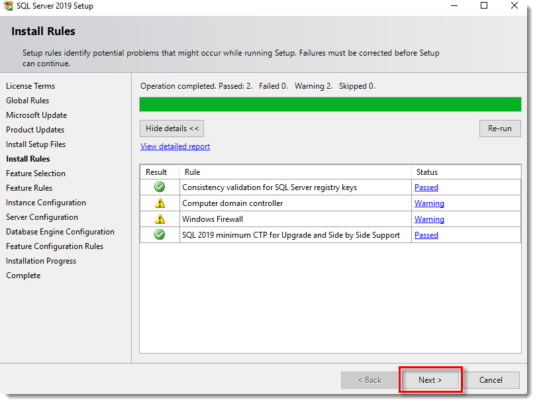Select the bold Install Rules step in sidebar
The image size is (537, 404).
(x=28, y=159)
